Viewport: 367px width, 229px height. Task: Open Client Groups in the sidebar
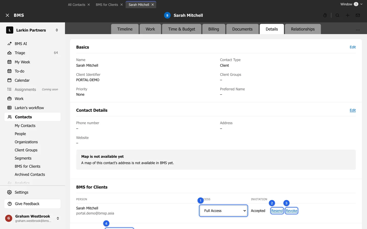[x=26, y=150]
